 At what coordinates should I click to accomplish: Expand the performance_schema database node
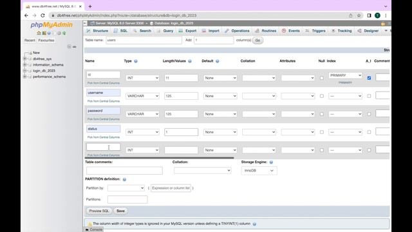point(24,77)
